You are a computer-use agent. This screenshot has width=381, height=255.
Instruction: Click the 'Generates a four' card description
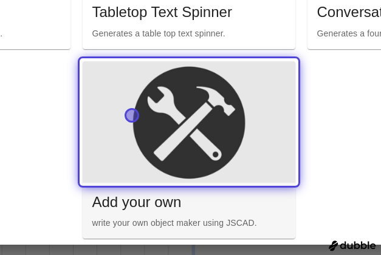click(349, 33)
